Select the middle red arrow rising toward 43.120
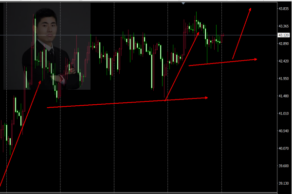Screen dimensions: 292x194 182,66
